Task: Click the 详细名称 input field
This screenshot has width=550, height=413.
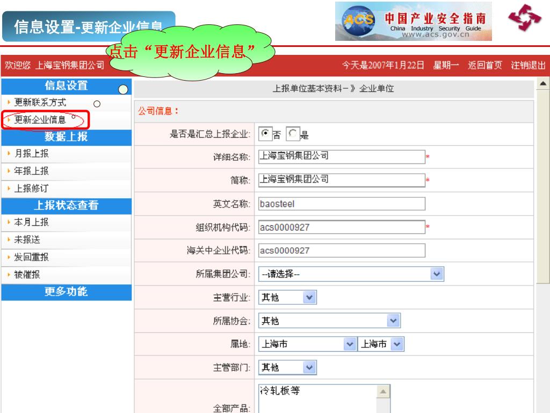Action: (342, 156)
